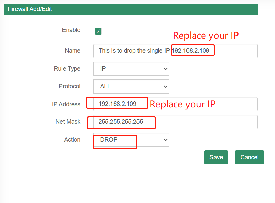Uncheck the Enable checkbox
The image size is (275, 203).
(98, 31)
